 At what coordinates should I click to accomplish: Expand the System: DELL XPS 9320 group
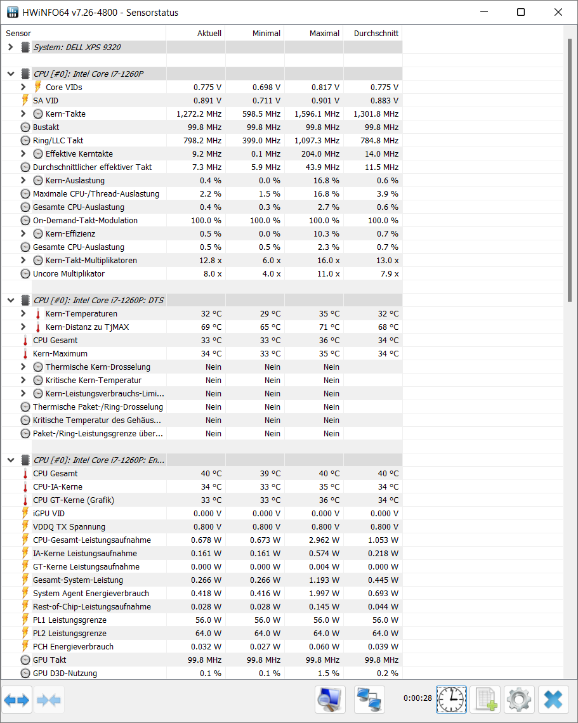(x=11, y=47)
